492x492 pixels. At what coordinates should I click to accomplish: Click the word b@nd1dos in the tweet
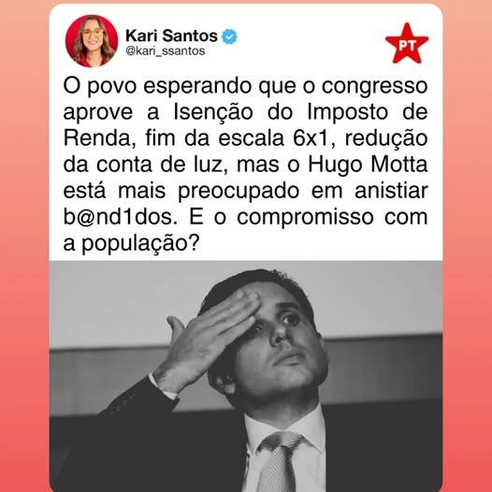(120, 217)
